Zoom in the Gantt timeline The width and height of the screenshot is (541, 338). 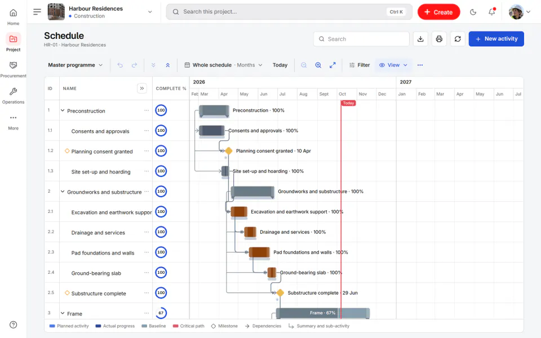(x=318, y=65)
